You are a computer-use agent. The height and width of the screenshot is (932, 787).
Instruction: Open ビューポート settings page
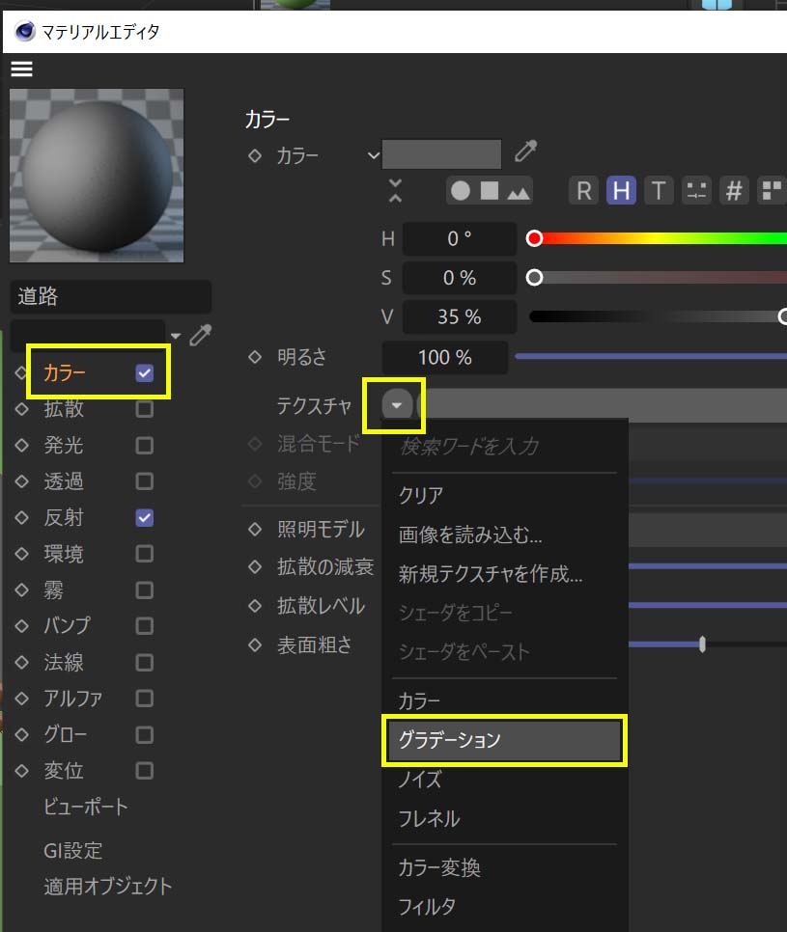click(x=85, y=807)
